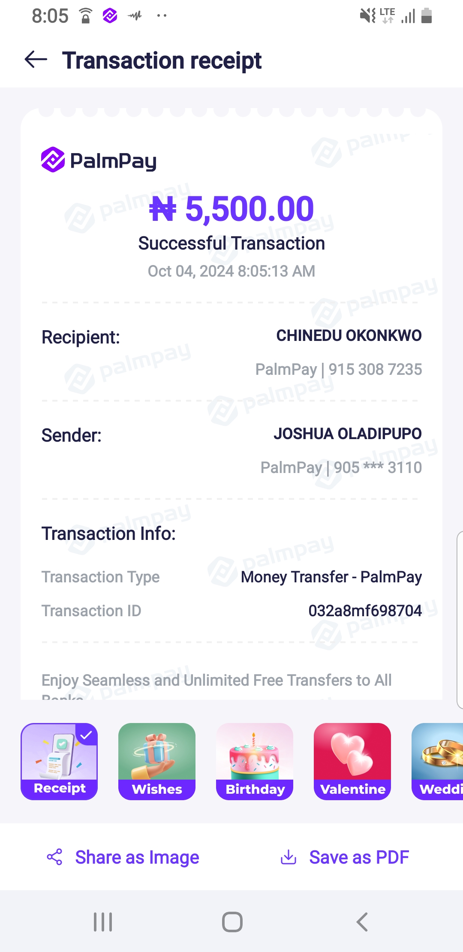
Task: Select the Receipt template with checkmark
Action: [59, 761]
